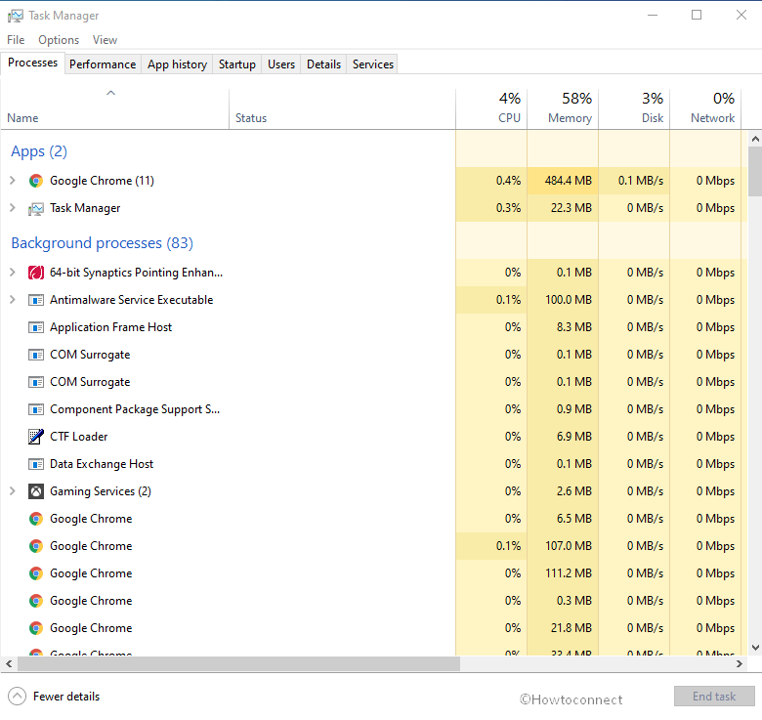This screenshot has width=762, height=720.
Task: Click the Chrome icon with 0.3 MB memory
Action: tap(36, 601)
